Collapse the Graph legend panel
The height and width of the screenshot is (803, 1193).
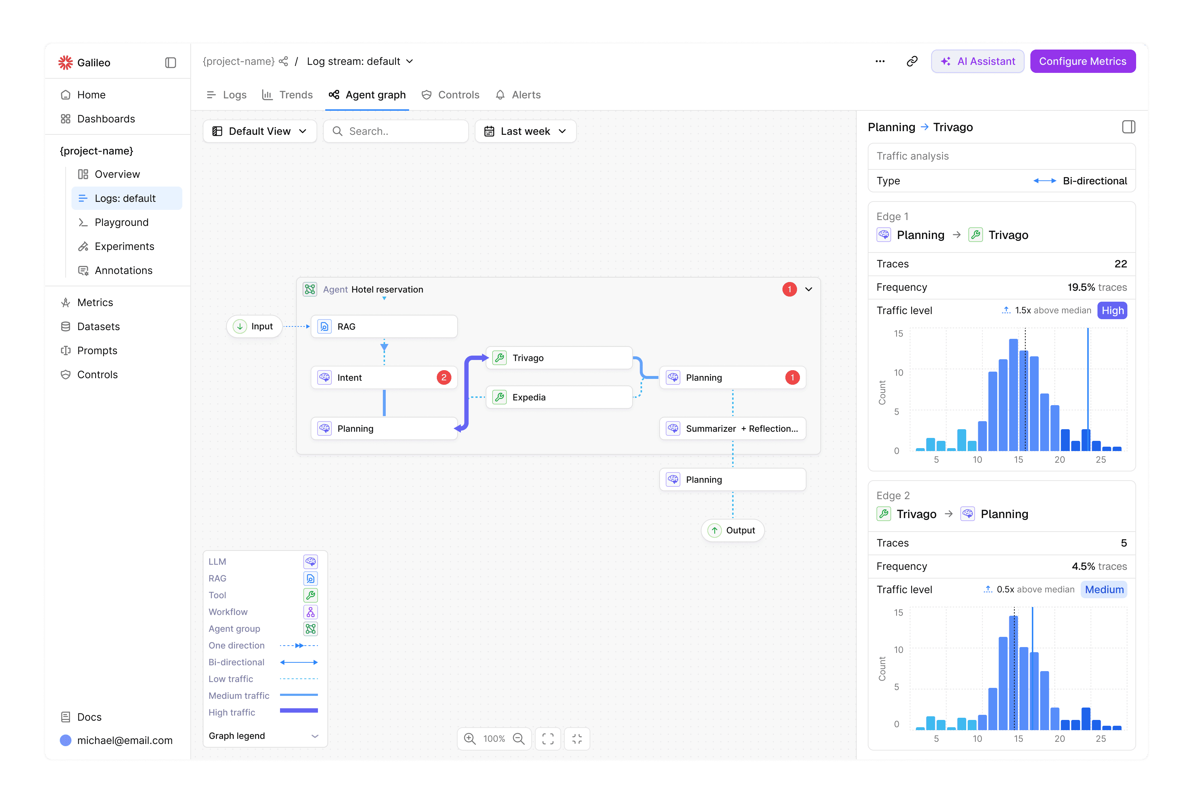pyautogui.click(x=315, y=736)
